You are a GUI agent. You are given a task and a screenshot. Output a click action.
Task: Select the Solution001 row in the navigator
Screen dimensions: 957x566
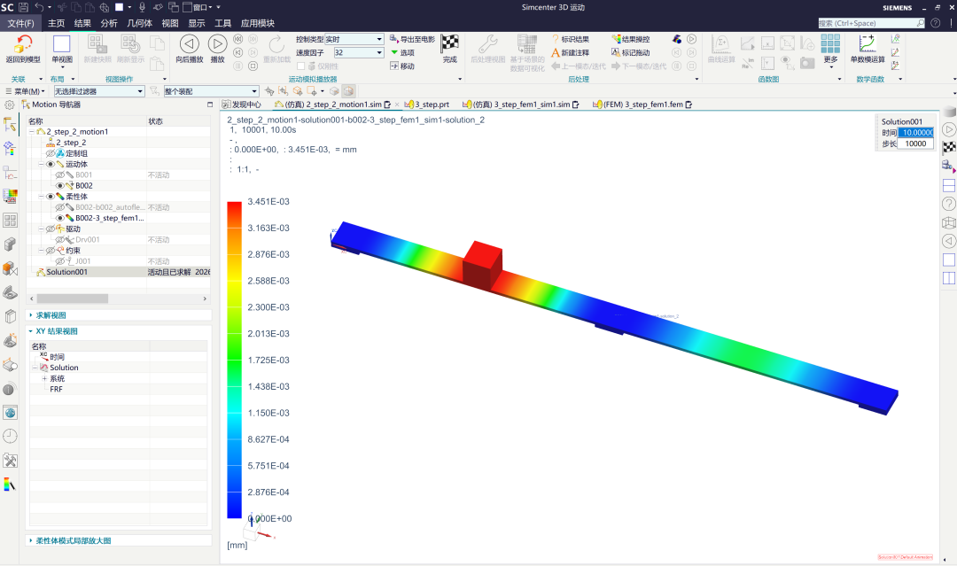(x=120, y=272)
